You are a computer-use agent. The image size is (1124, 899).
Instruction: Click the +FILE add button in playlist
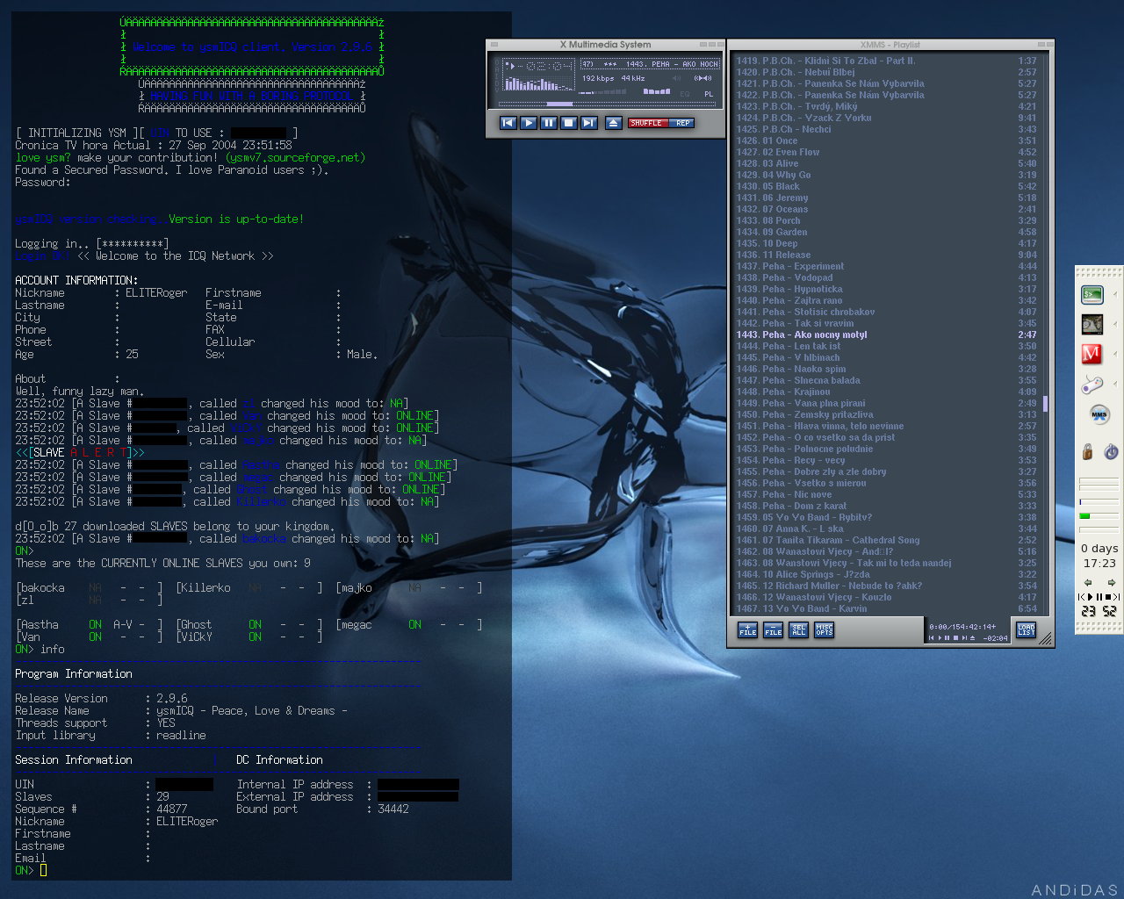coord(747,629)
